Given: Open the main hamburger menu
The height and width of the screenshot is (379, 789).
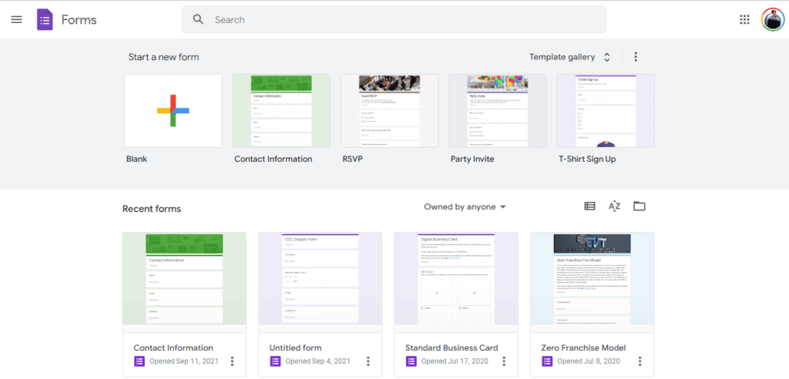Looking at the screenshot, I should 17,19.
